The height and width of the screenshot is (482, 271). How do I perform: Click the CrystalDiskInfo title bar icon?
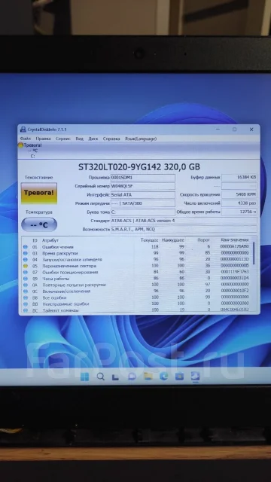(x=23, y=130)
